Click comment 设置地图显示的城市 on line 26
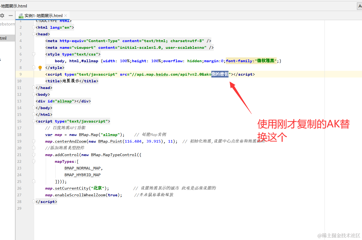The height and width of the screenshot is (240, 362). 160,188
